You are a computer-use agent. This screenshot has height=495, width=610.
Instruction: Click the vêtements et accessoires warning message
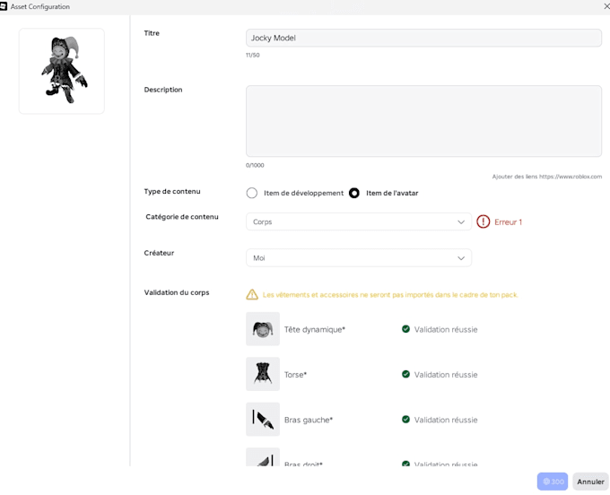(x=390, y=295)
